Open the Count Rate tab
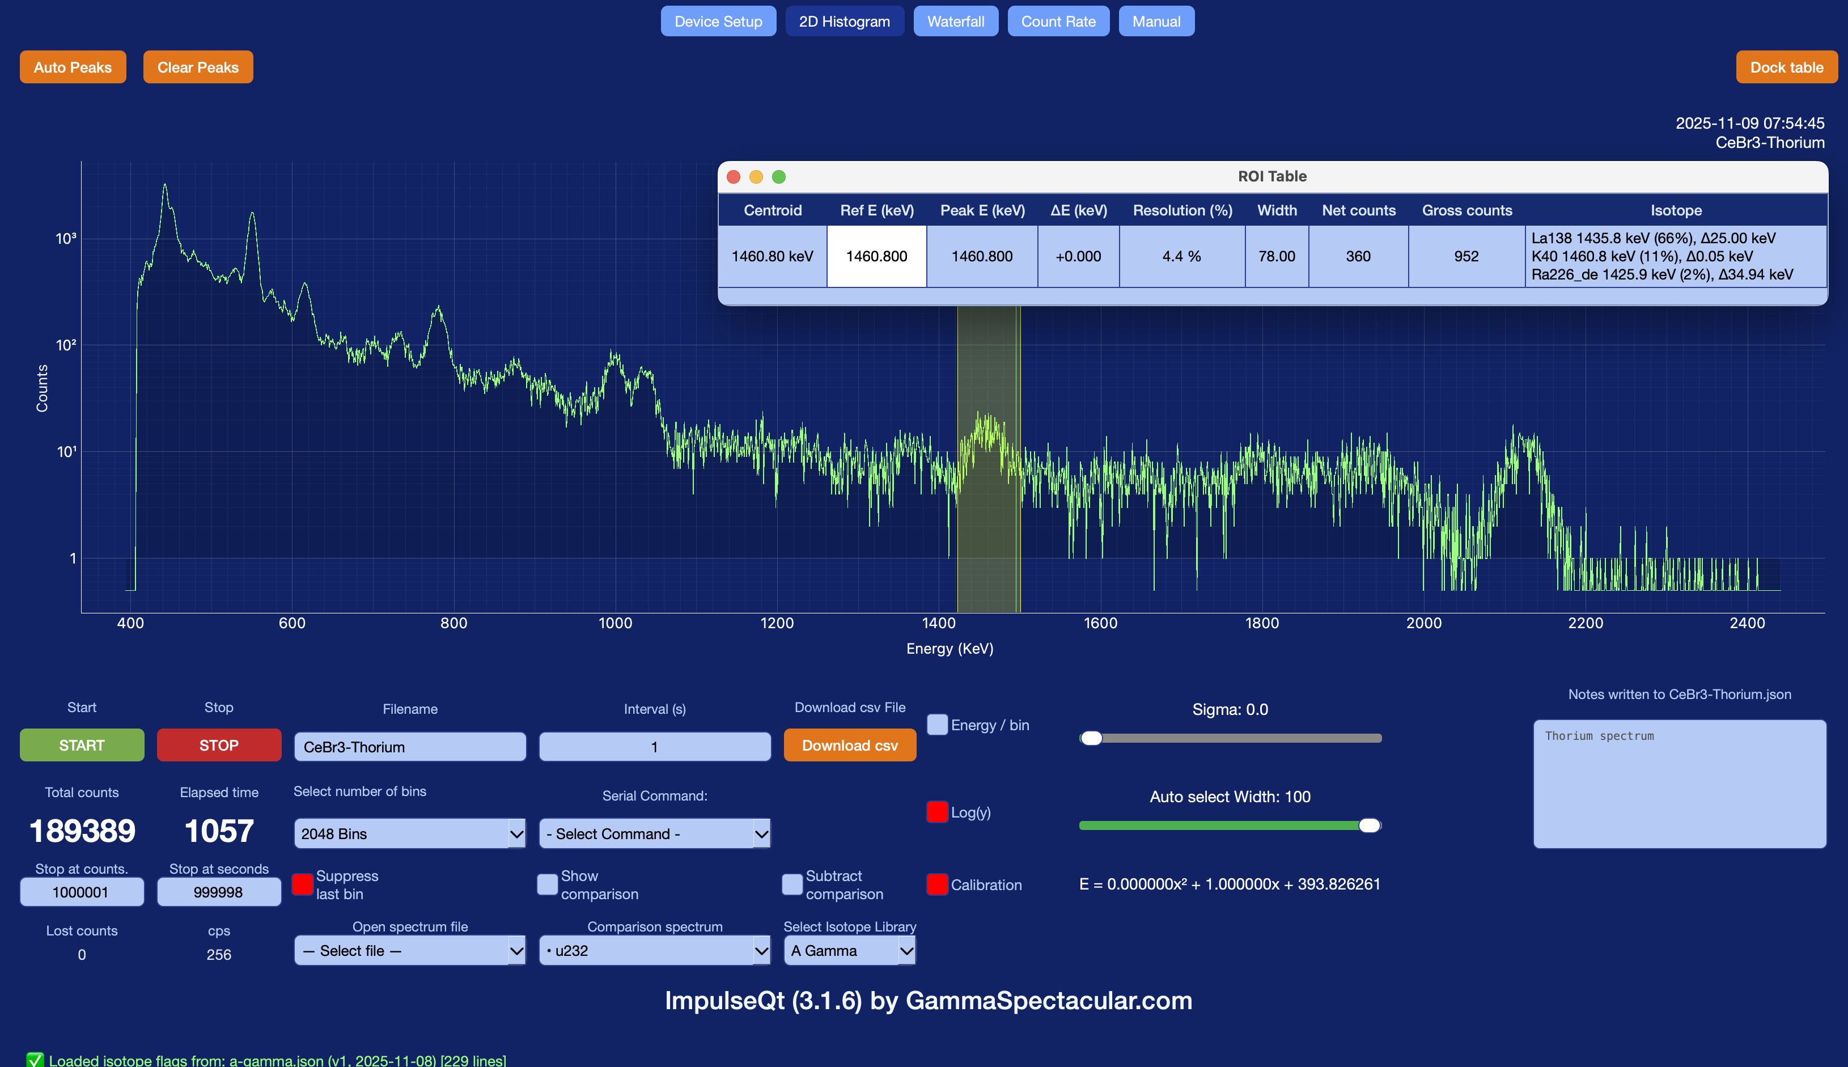The image size is (1848, 1067). (x=1057, y=21)
